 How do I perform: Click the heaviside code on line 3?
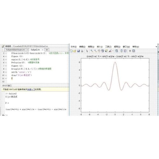coord(29,53)
